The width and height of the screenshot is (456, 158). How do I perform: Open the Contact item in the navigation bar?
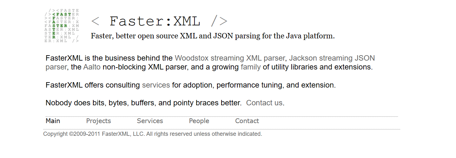[247, 121]
